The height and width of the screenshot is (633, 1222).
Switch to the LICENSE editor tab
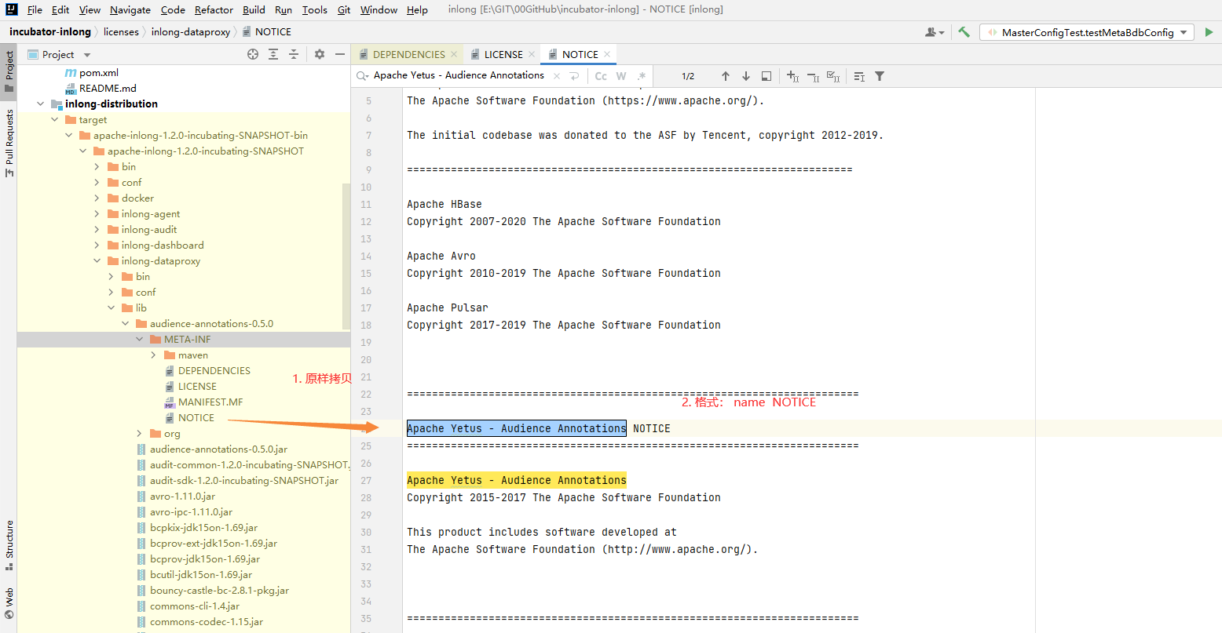point(503,54)
